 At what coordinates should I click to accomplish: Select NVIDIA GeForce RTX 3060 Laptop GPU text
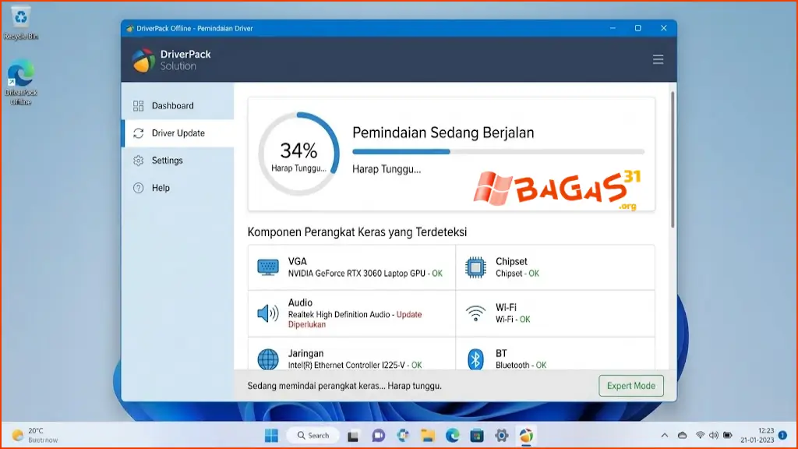tap(357, 274)
